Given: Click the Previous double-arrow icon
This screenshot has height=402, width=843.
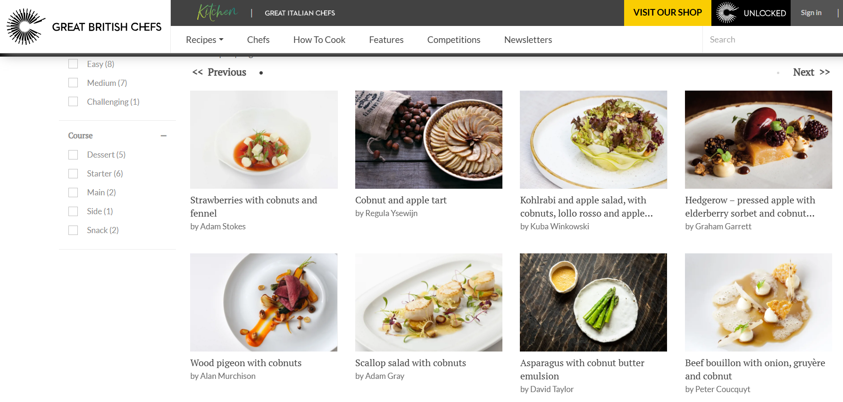Looking at the screenshot, I should click(198, 72).
